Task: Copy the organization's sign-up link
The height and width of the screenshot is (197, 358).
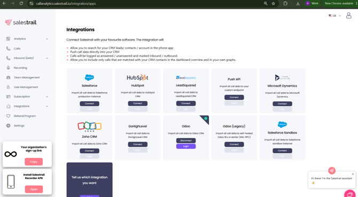Action: [34, 162]
